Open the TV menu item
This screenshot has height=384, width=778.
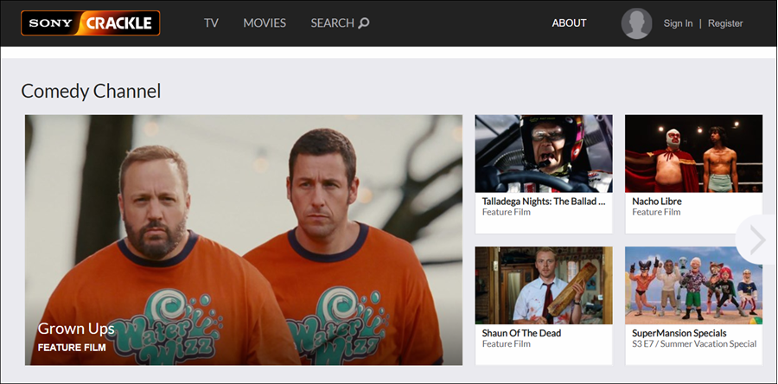point(211,23)
